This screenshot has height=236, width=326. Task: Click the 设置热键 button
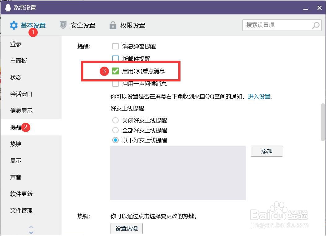pos(126,229)
